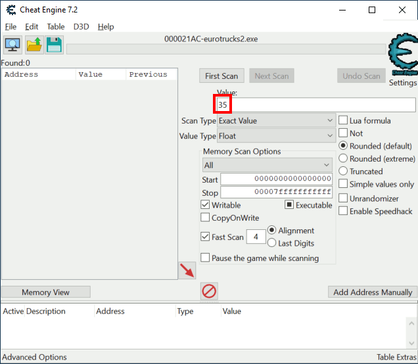Screen dimensions: 418x364
Task: Click the Cheat Engine logo for Settings
Action: (x=402, y=55)
